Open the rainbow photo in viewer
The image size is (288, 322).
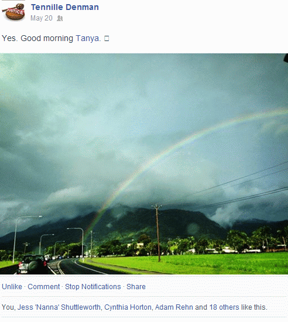144,164
